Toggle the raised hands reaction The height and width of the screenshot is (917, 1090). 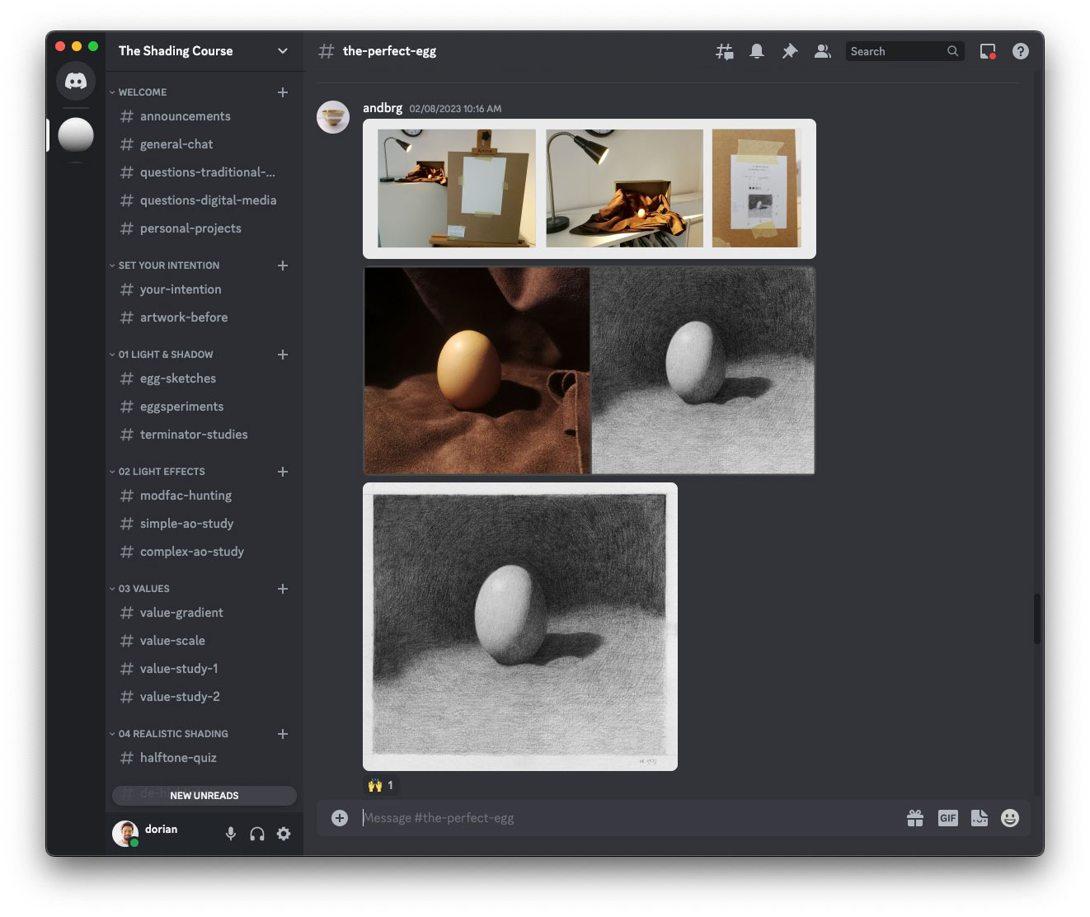381,785
